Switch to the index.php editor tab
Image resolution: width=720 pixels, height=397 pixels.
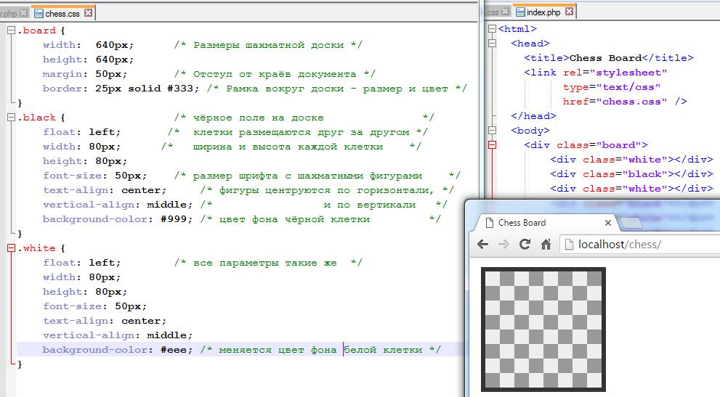point(545,12)
